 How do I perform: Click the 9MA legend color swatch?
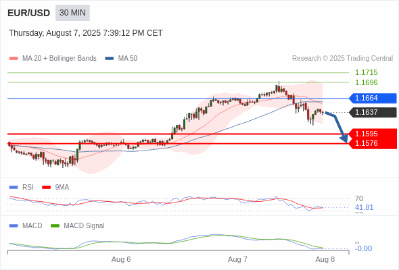[x=46, y=188]
